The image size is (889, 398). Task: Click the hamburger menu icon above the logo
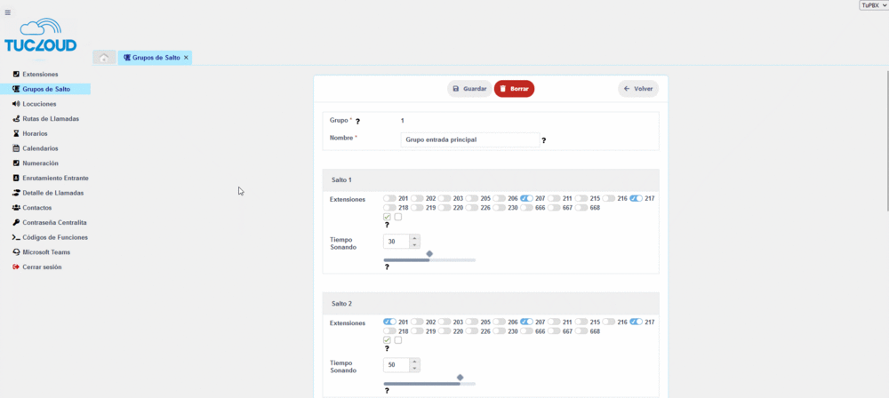pyautogui.click(x=8, y=12)
